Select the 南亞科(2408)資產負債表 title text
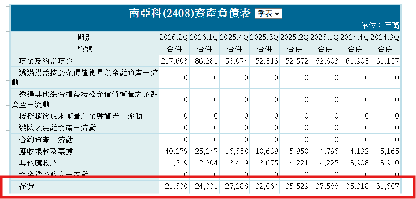Viewport: 416px width, 199px height. pos(190,13)
